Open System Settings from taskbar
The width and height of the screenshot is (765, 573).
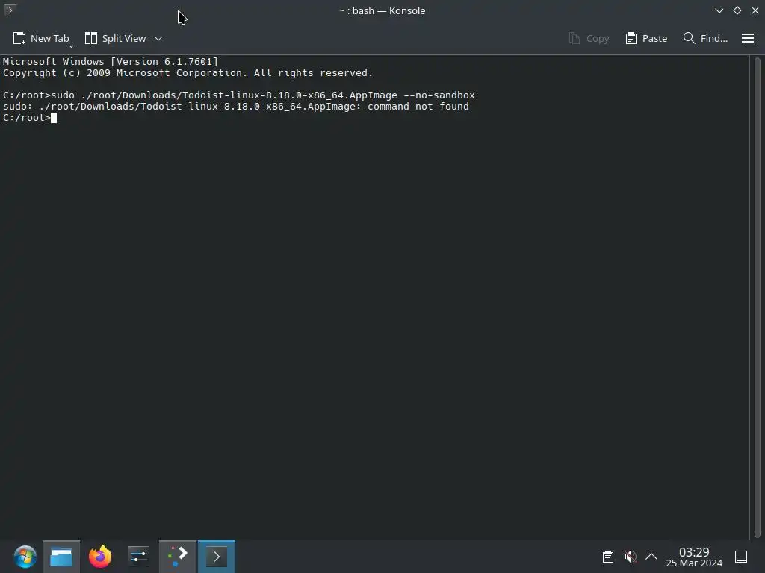pos(138,557)
